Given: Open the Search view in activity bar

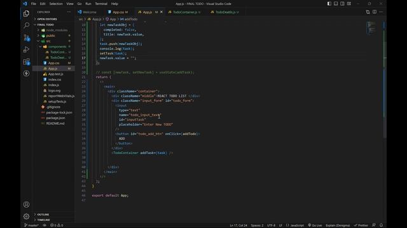Looking at the screenshot, I should 26,25.
